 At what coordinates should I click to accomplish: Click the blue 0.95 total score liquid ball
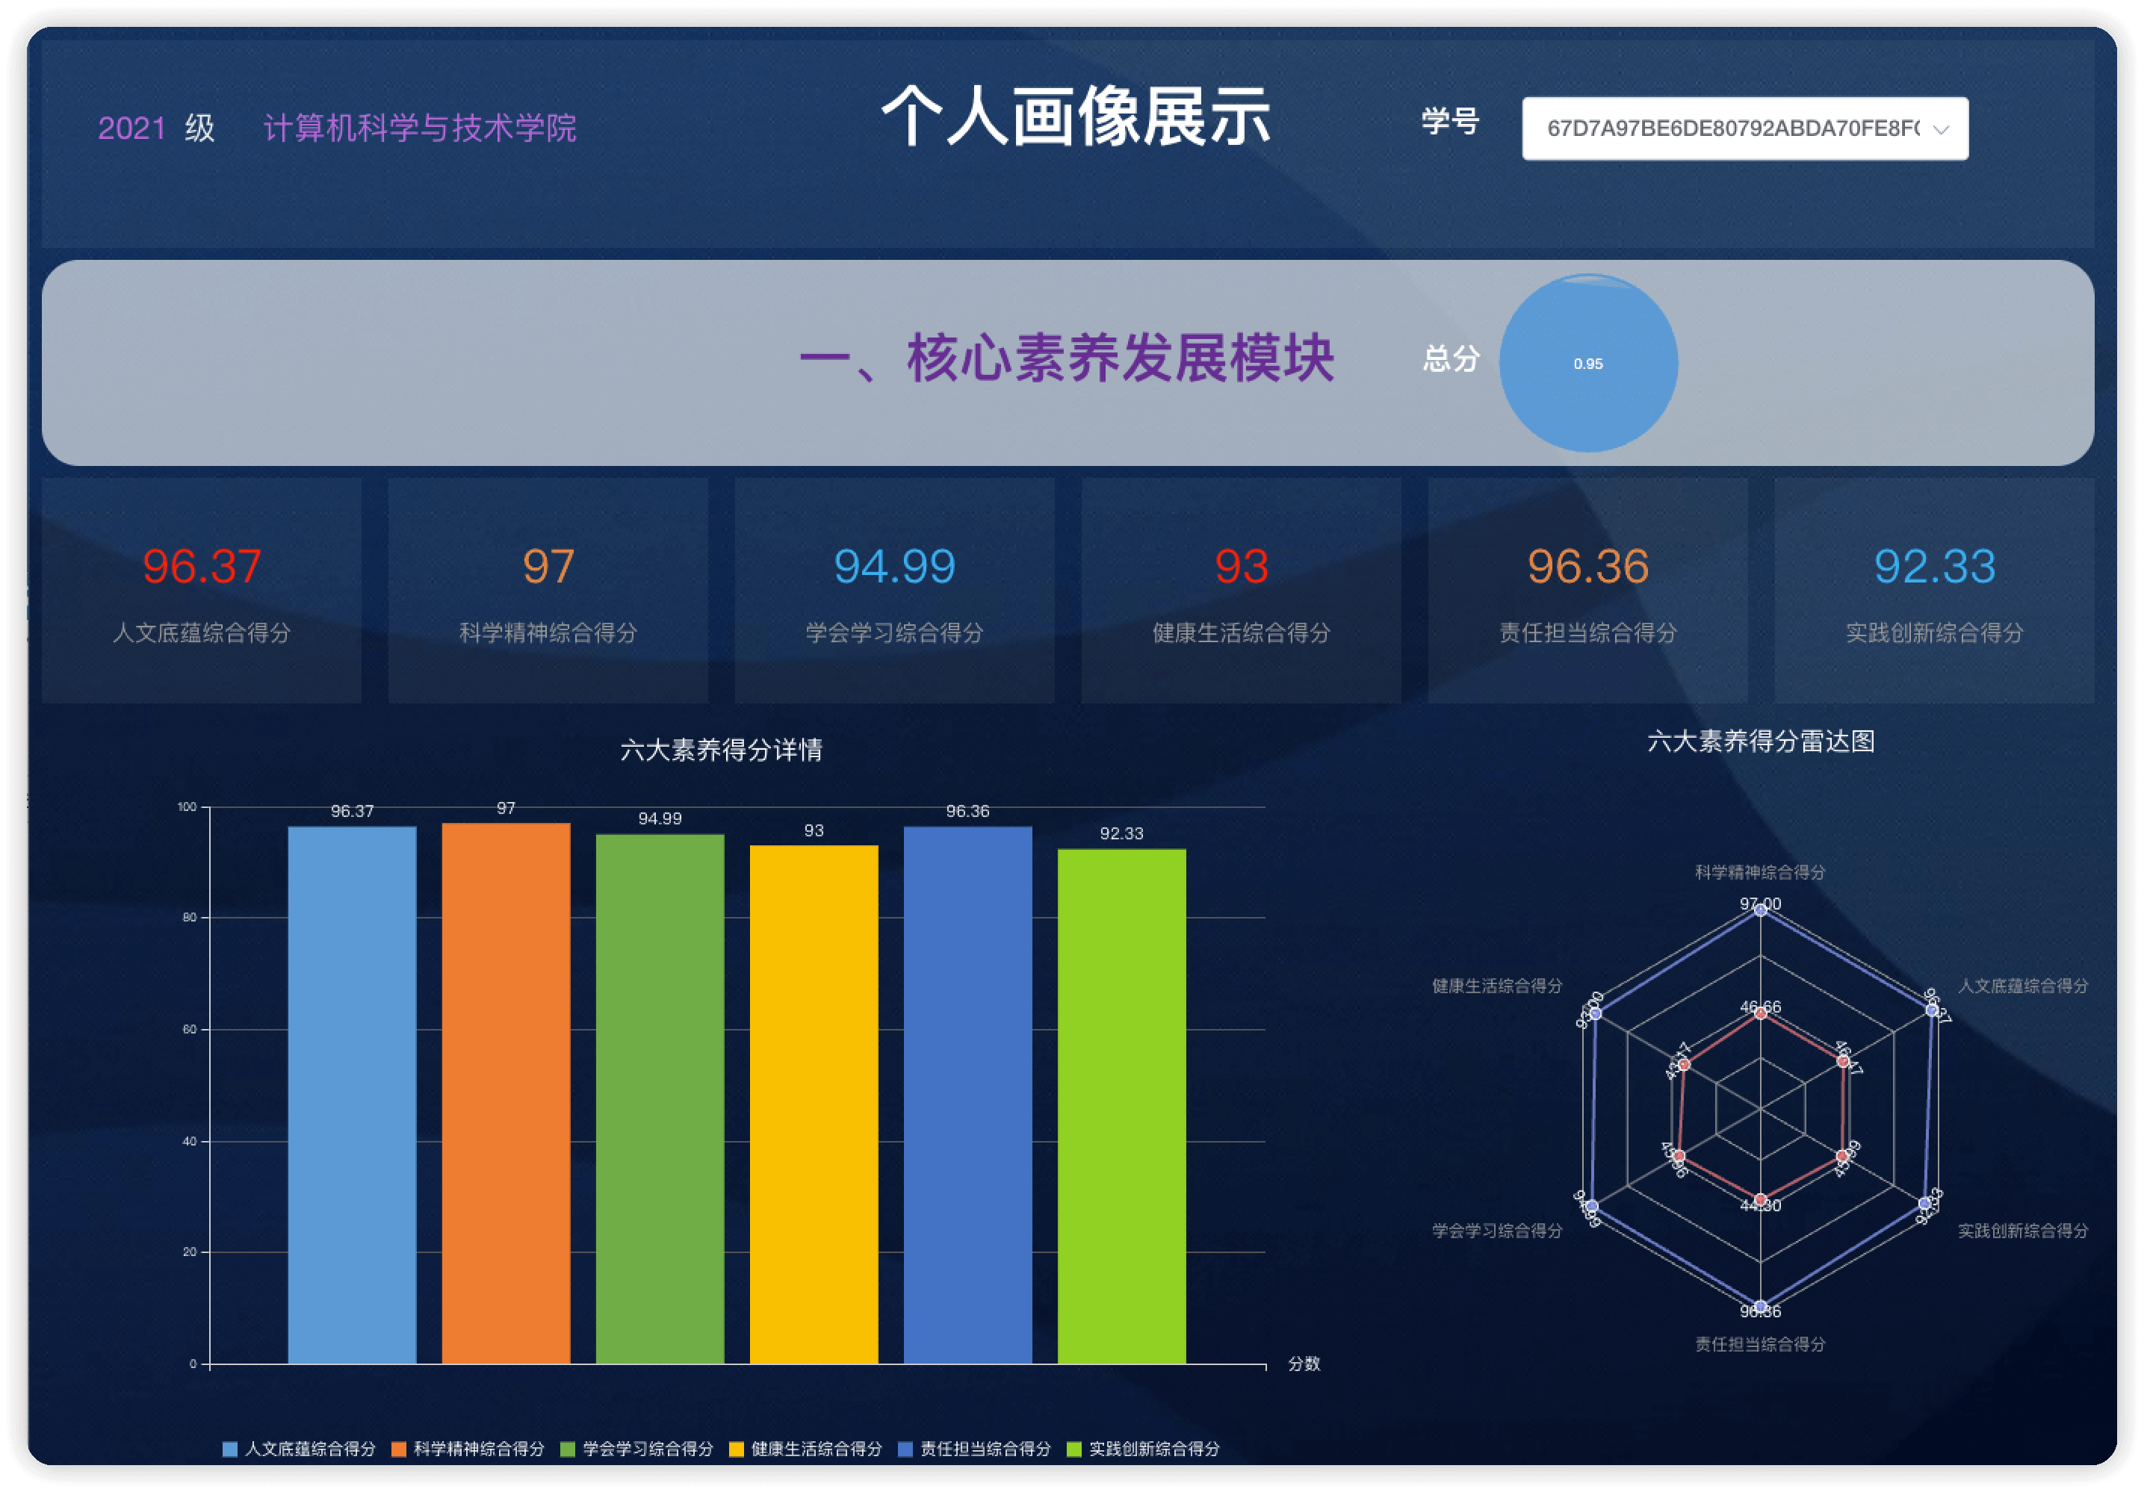[x=1587, y=363]
